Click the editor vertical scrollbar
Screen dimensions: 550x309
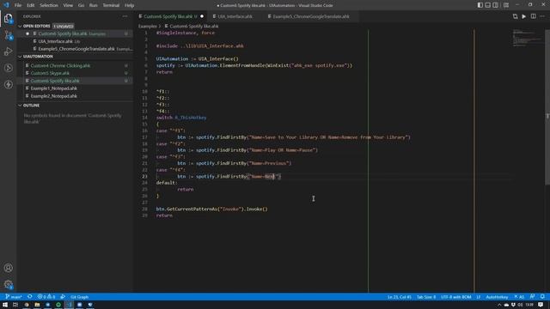(547, 106)
